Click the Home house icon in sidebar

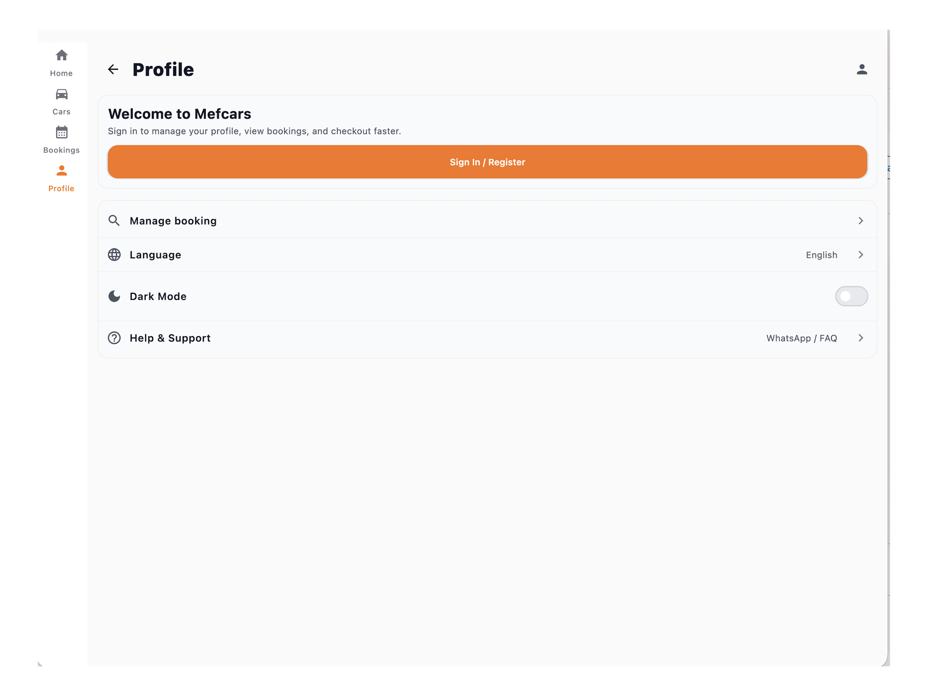62,55
